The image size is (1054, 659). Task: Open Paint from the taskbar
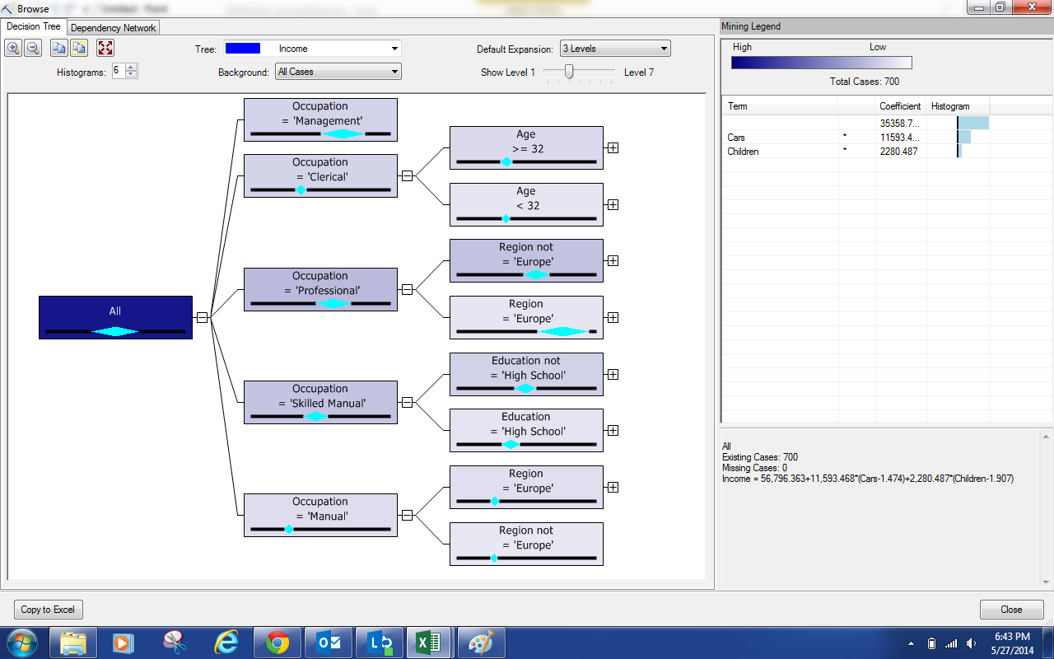tap(480, 643)
